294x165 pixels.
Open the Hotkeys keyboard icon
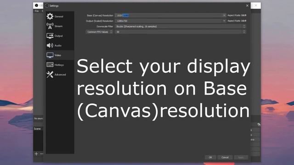point(50,65)
